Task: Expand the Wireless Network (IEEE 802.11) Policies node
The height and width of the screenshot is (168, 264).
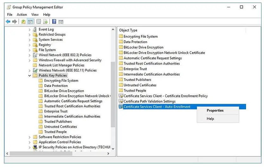Action: coord(29,71)
